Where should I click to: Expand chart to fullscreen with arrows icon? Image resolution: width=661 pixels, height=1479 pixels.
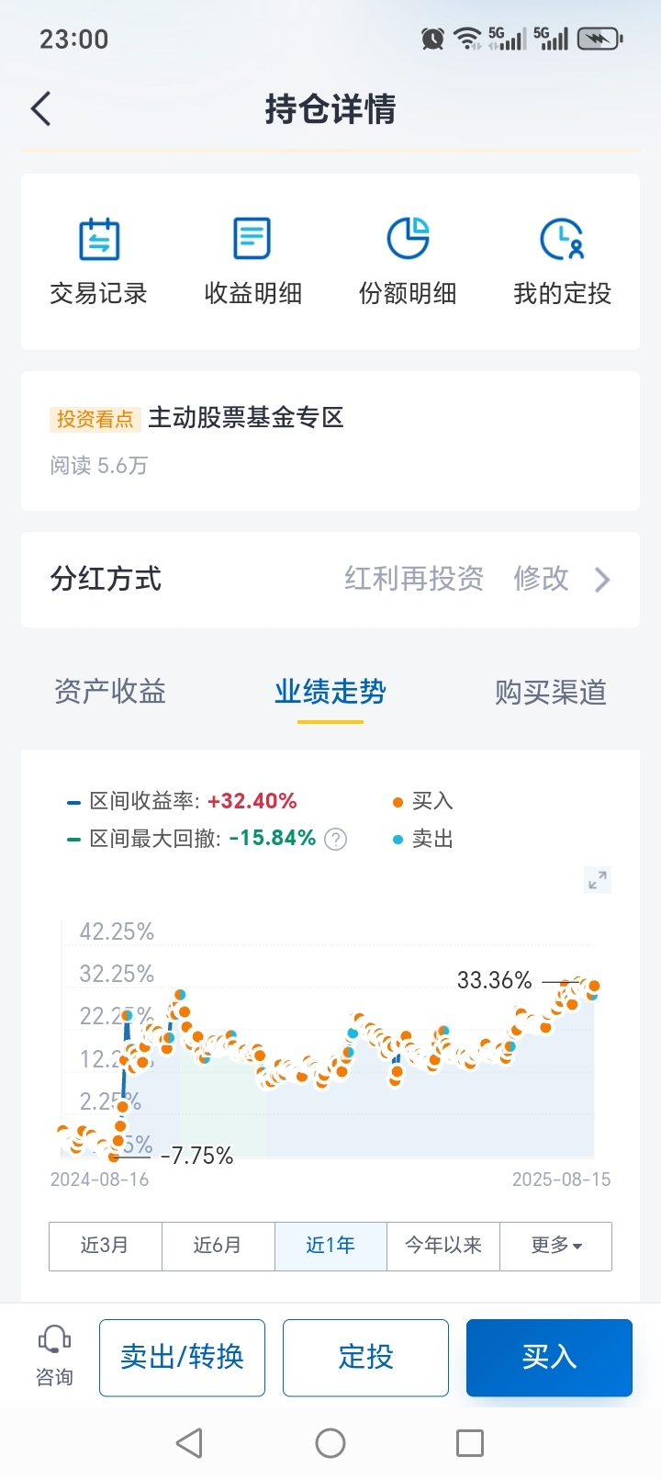(x=598, y=880)
